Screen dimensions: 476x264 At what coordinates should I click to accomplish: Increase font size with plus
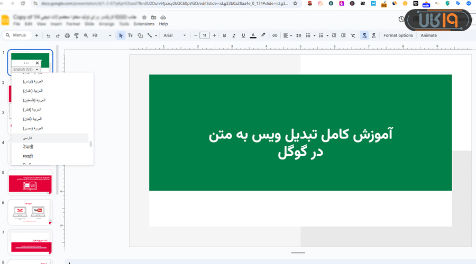coord(214,35)
